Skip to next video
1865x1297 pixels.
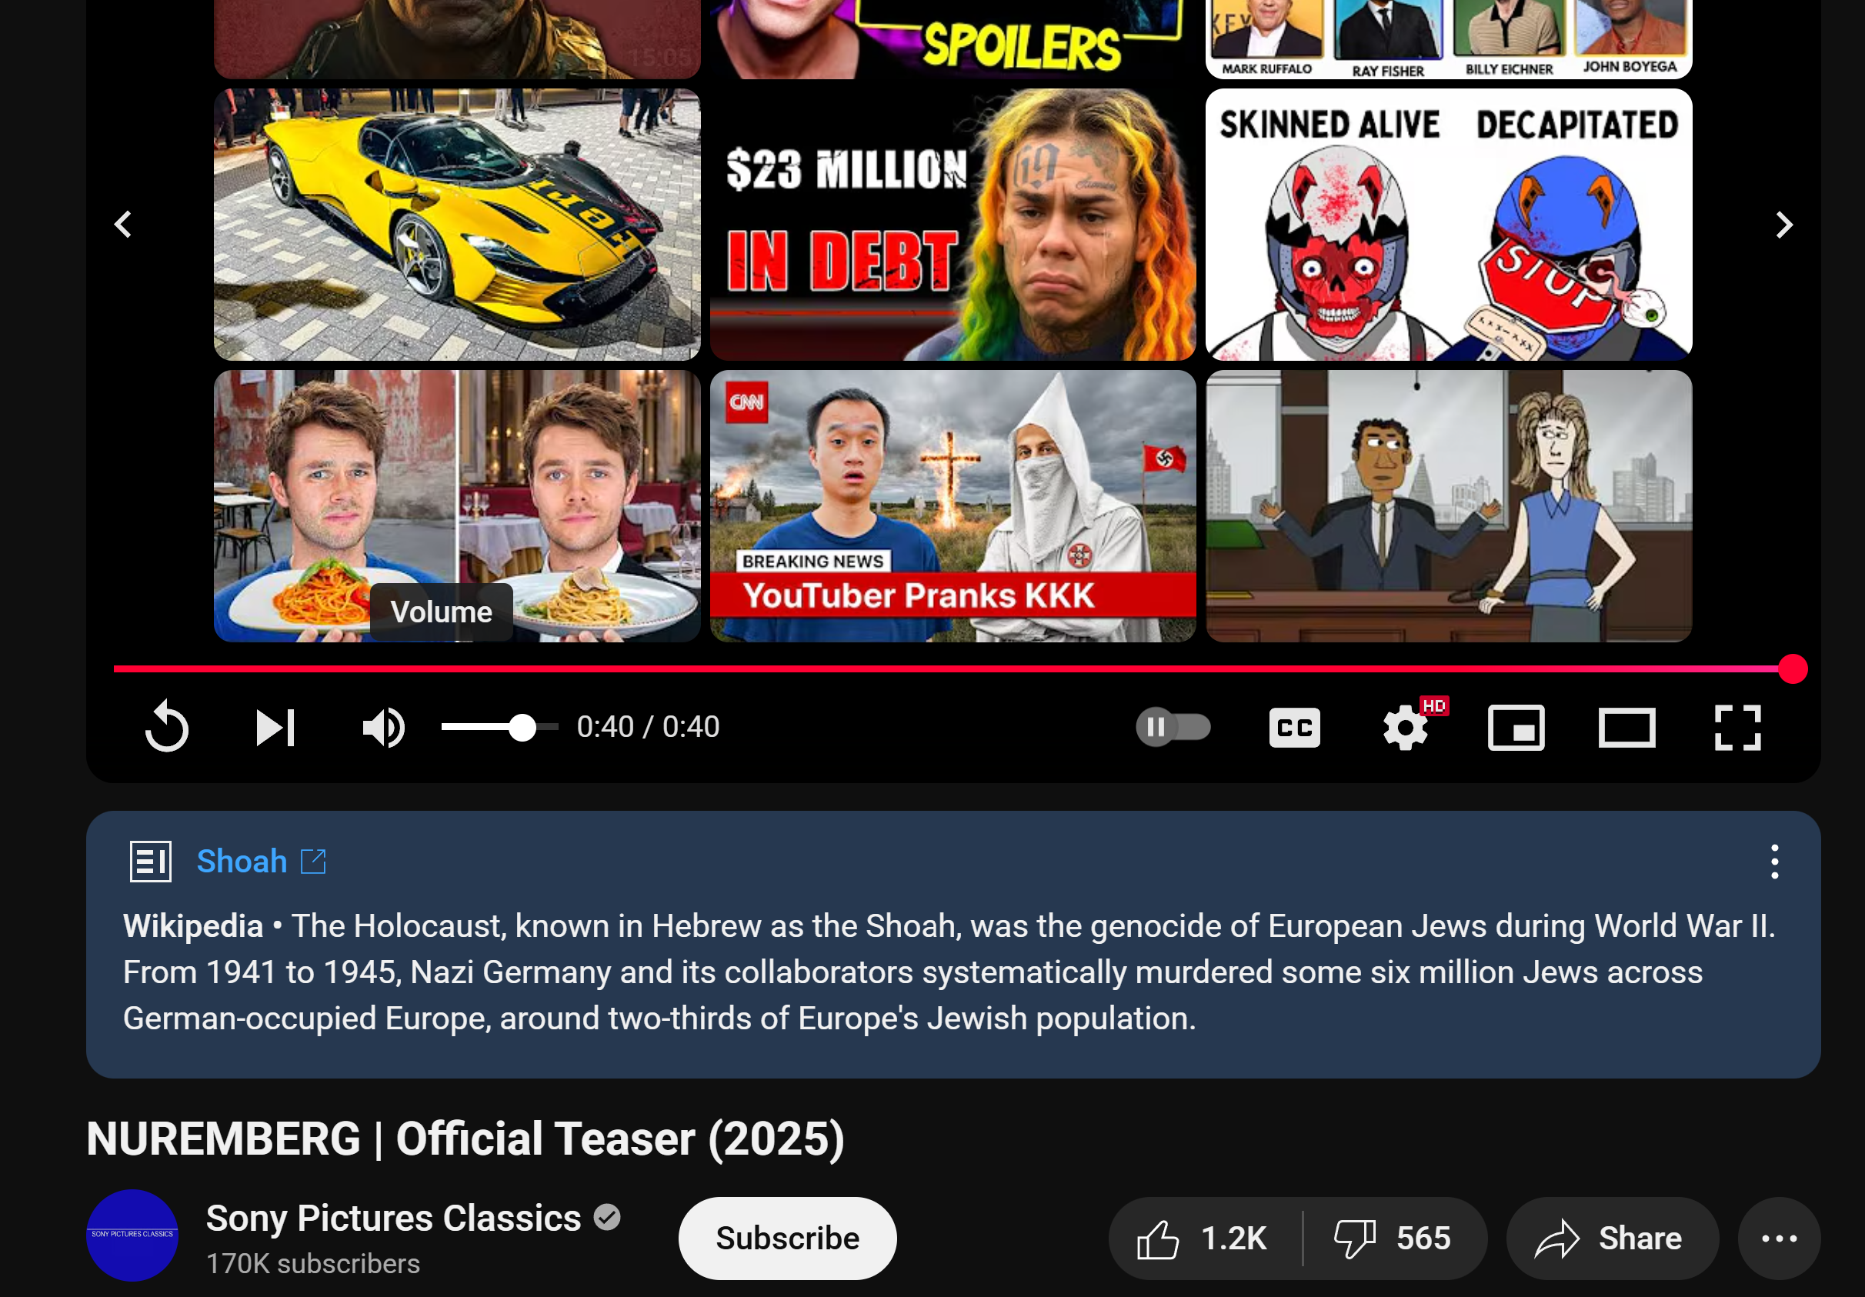275,727
